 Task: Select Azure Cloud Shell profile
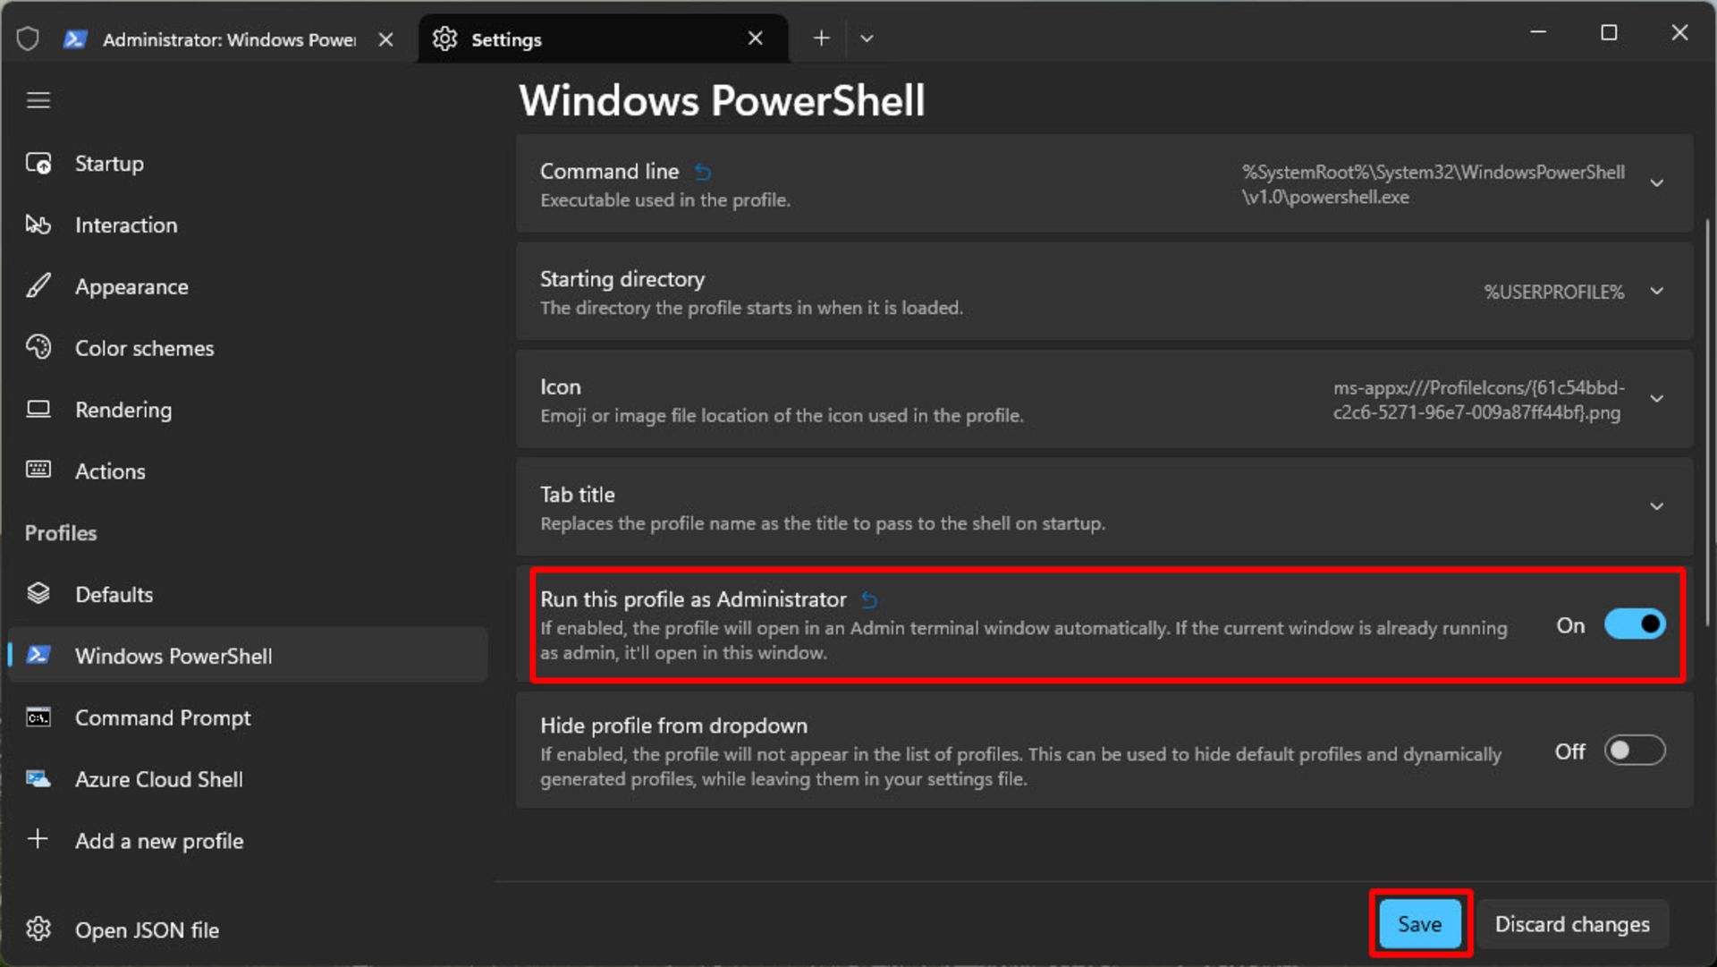click(248, 779)
